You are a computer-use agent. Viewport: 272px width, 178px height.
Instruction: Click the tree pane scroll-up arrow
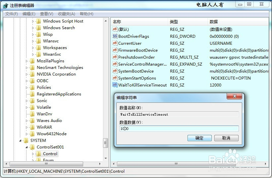coord(106,21)
